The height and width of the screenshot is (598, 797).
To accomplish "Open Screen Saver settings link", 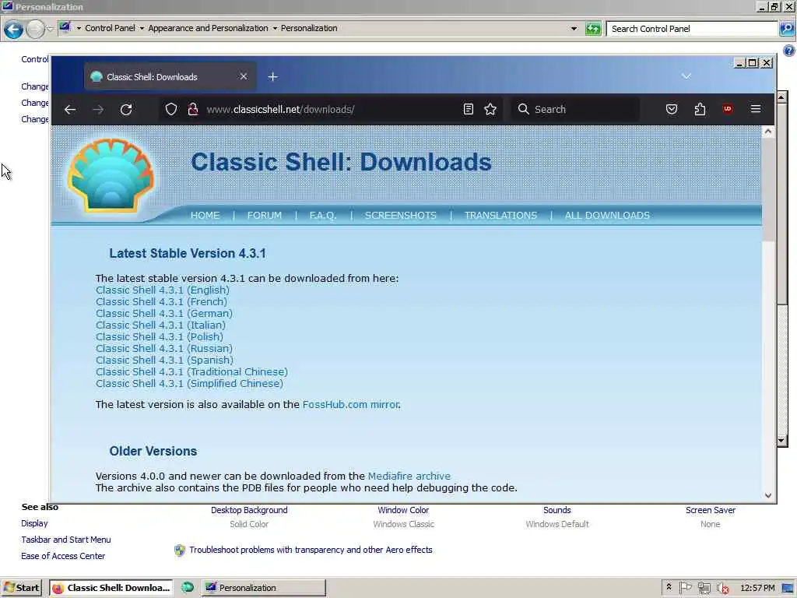I will point(710,510).
